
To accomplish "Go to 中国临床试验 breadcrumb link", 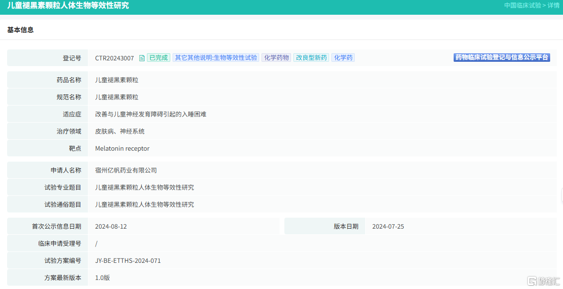I will pyautogui.click(x=523, y=5).
